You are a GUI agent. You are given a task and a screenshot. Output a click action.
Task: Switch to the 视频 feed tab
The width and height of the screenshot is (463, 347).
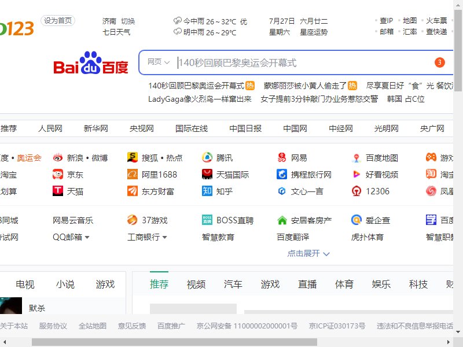click(x=196, y=285)
